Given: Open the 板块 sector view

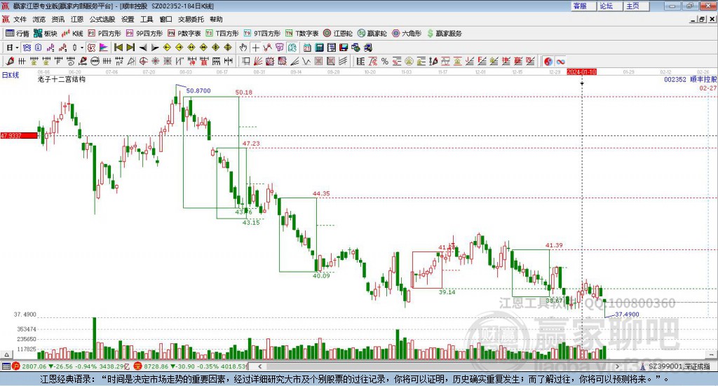Looking at the screenshot, I should [x=45, y=34].
